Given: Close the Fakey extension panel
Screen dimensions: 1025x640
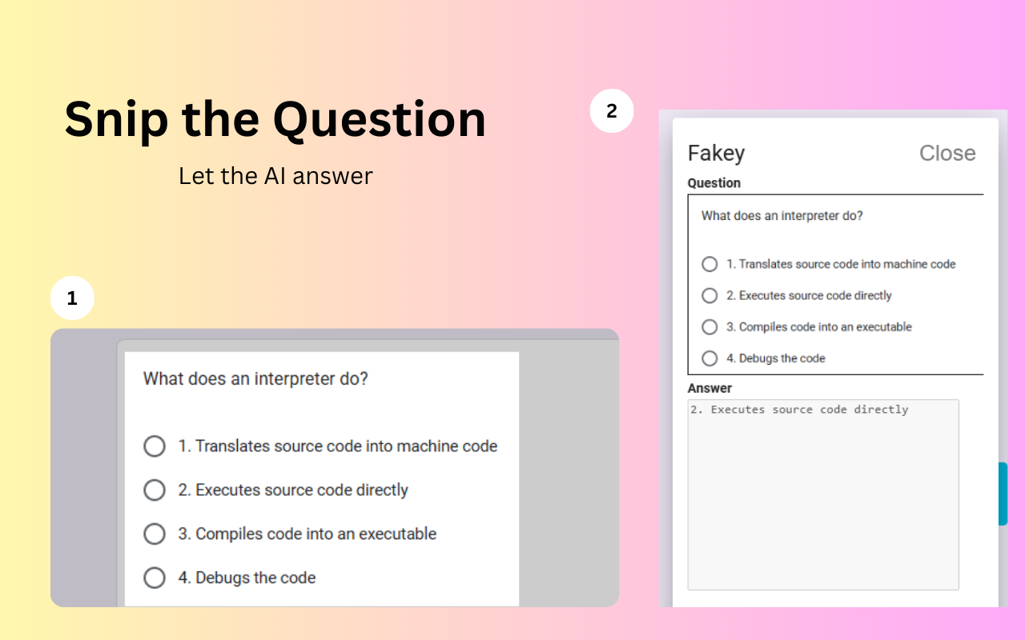Looking at the screenshot, I should click(x=947, y=153).
